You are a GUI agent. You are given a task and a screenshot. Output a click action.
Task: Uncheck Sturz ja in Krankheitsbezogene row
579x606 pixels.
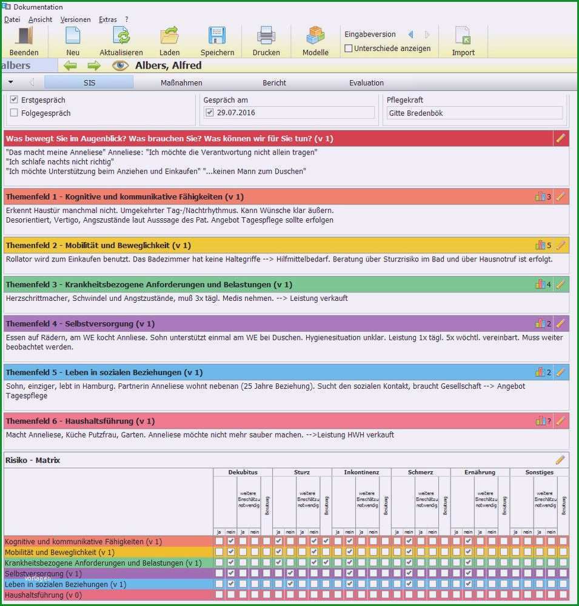tap(278, 563)
